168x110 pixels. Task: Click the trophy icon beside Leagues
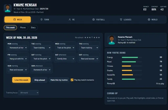point(121,19)
